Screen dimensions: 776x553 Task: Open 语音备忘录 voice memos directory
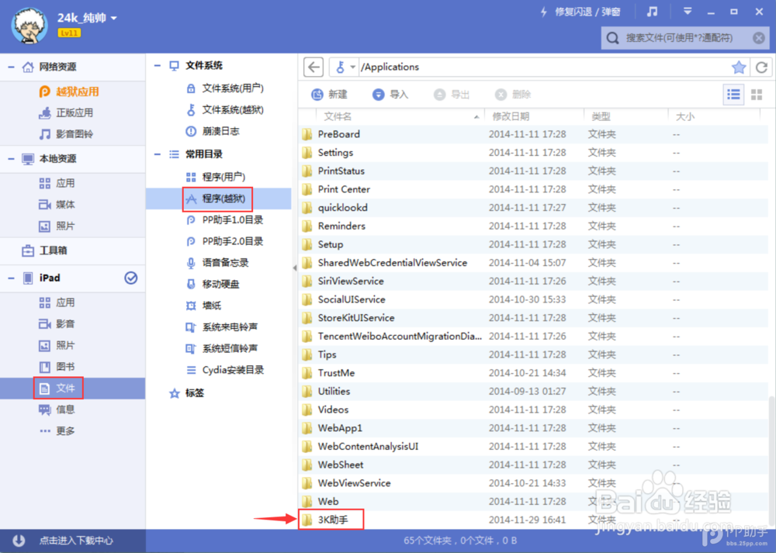(217, 263)
